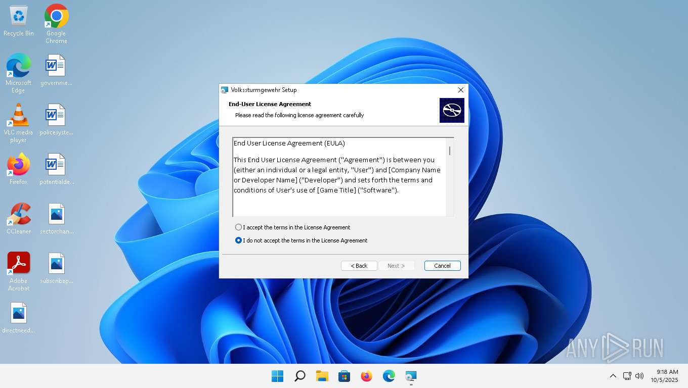688x388 pixels.
Task: Click the installer disc logo image
Action: click(x=452, y=110)
